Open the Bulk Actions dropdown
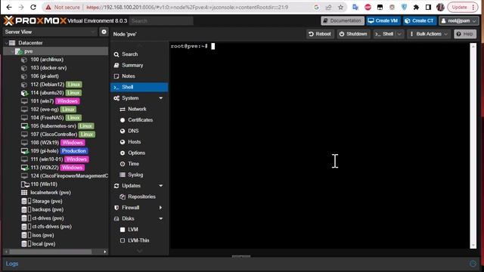484x272 pixels. [429, 34]
